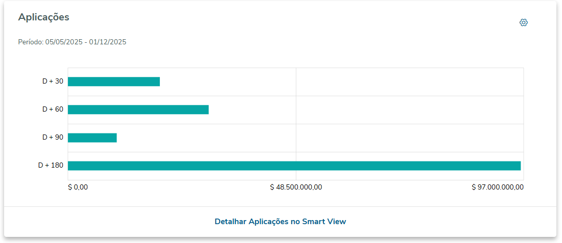Open Detalhar Aplicações no Smart View link
This screenshot has height=243, width=562.
click(x=280, y=222)
